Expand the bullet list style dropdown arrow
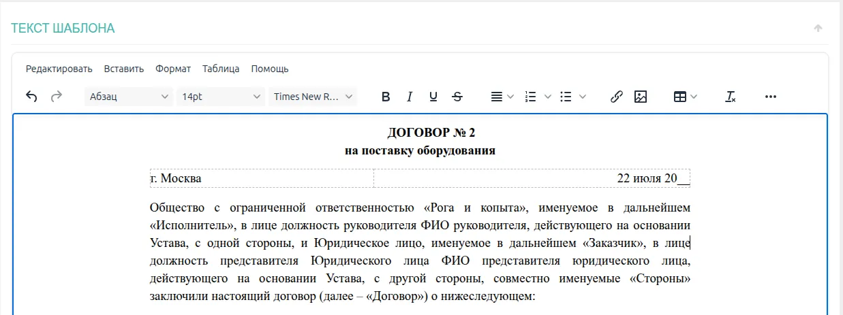This screenshot has height=315, width=843. coord(583,97)
